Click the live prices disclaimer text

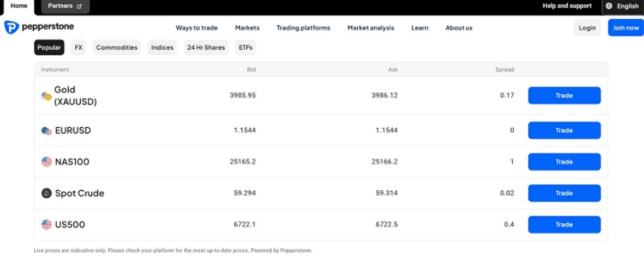pyautogui.click(x=173, y=250)
